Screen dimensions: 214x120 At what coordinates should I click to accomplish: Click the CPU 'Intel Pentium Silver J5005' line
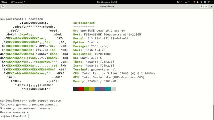coord(114,73)
